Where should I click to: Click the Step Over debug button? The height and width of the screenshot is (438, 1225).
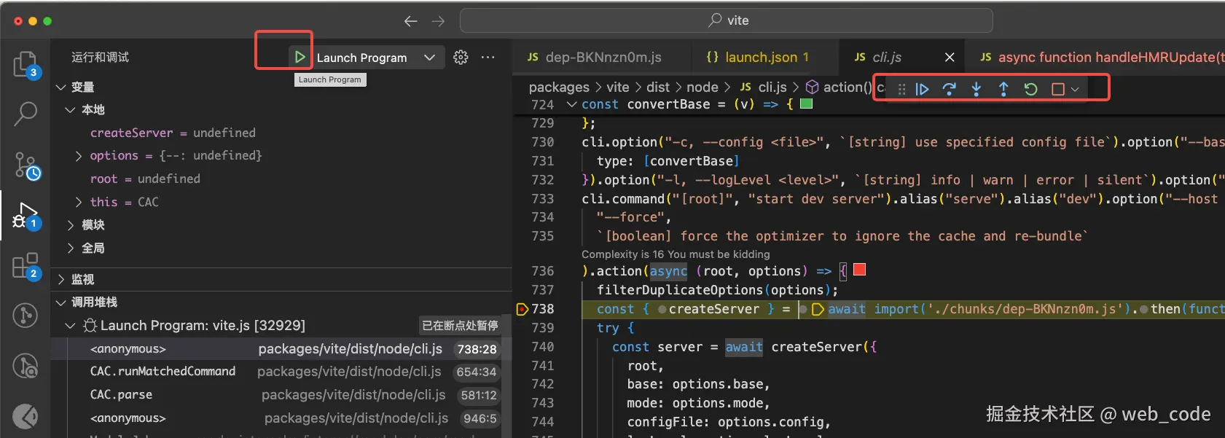[x=949, y=89]
